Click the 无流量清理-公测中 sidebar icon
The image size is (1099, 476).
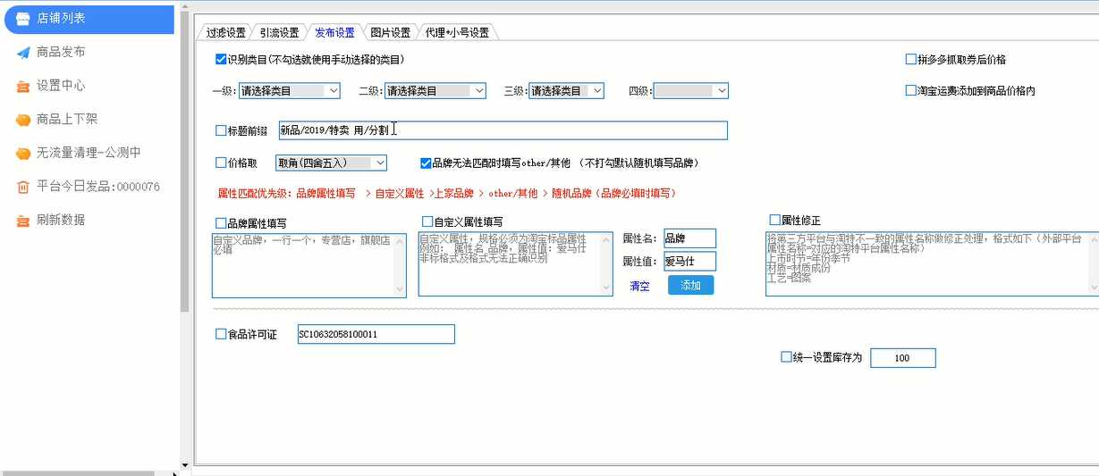tap(23, 154)
